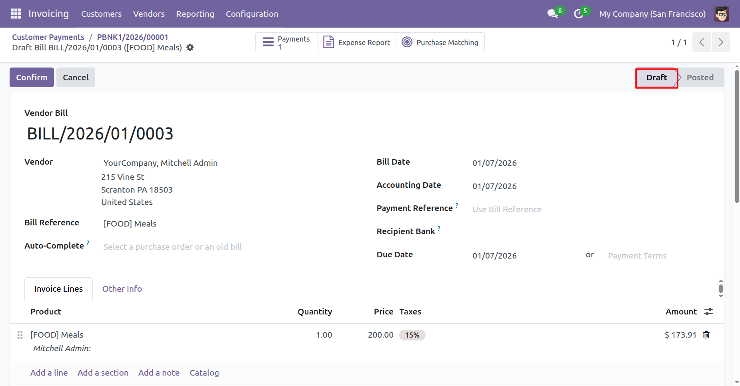Screen dimensions: 740x386
Task: Grab the Meals line drag handle
Action: pyautogui.click(x=20, y=335)
